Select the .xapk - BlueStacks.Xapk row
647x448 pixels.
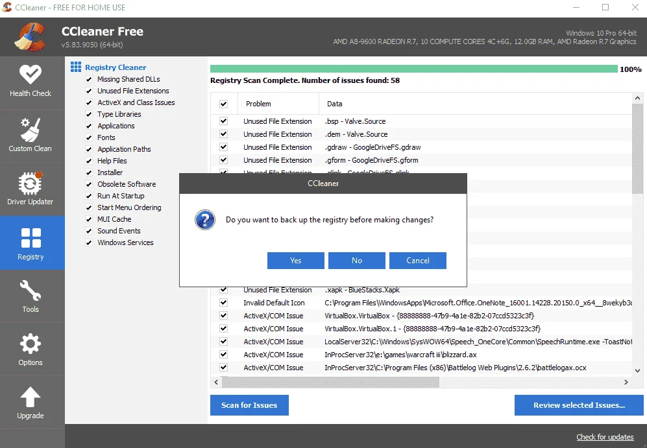(421, 290)
